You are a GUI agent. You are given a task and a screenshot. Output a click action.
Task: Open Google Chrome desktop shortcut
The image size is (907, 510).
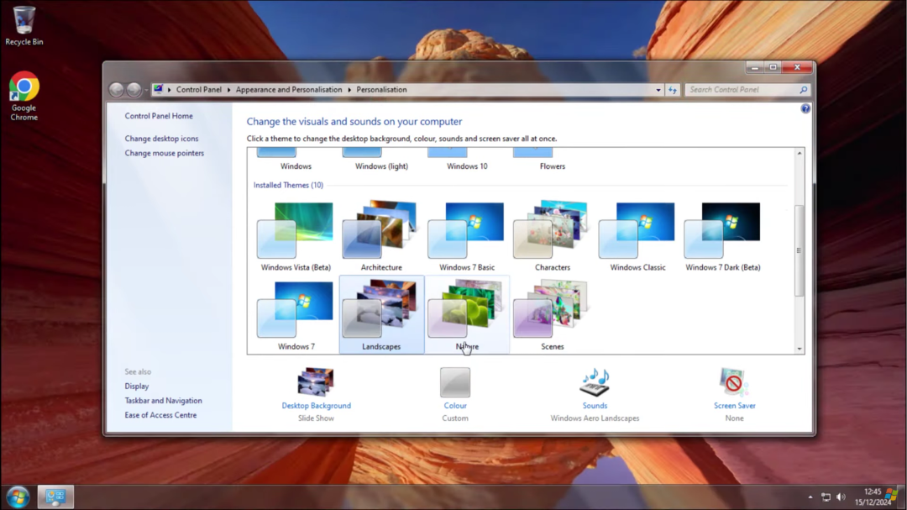coord(24,87)
